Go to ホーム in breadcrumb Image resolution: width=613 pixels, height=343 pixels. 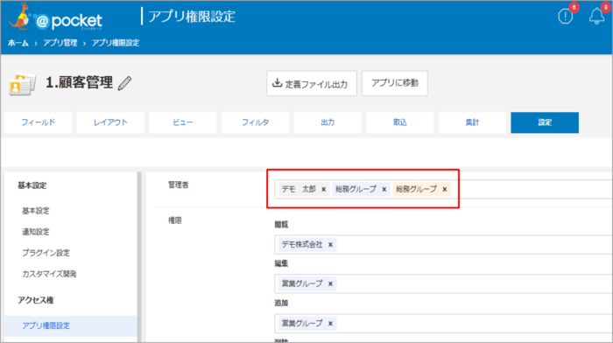tap(18, 43)
